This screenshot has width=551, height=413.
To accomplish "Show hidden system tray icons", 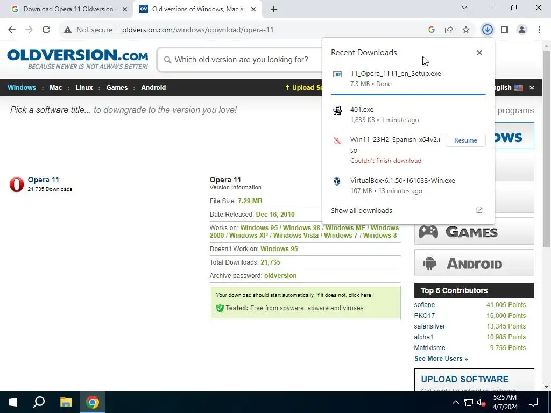I will tap(455, 402).
